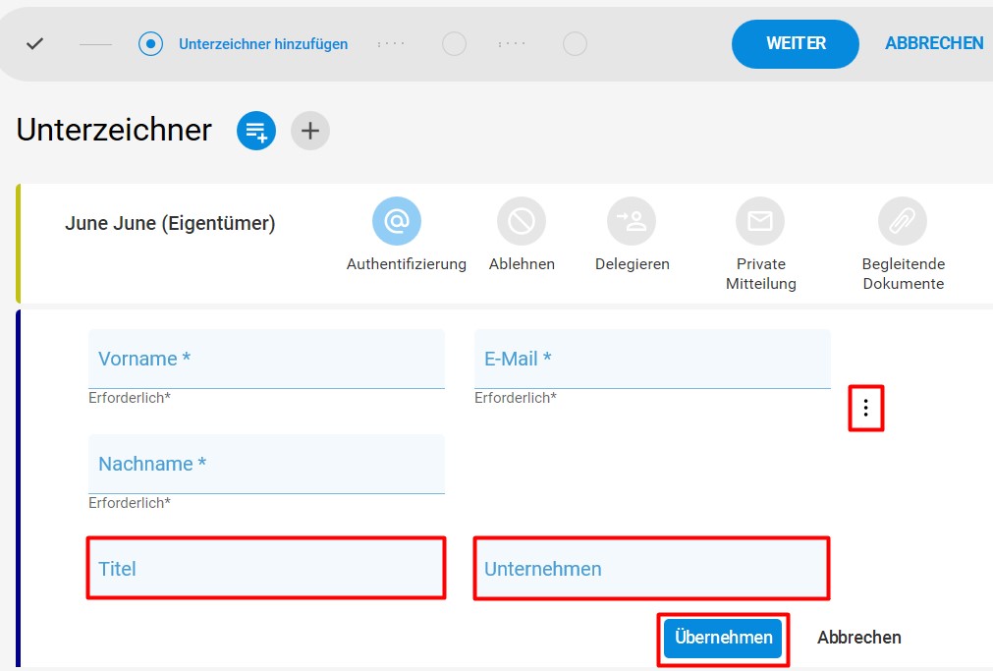Focus the Titel input field
This screenshot has height=671, width=993.
(266, 569)
